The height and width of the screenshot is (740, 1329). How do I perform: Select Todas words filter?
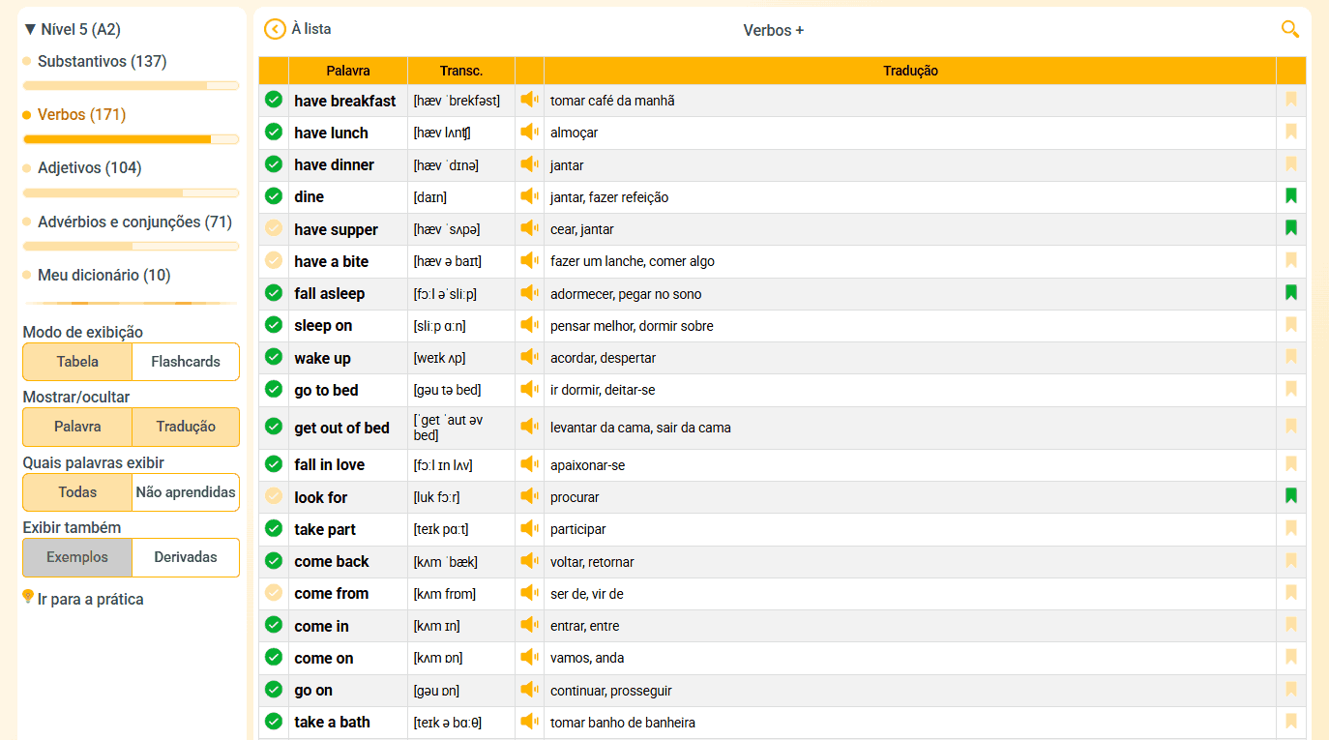pyautogui.click(x=77, y=492)
